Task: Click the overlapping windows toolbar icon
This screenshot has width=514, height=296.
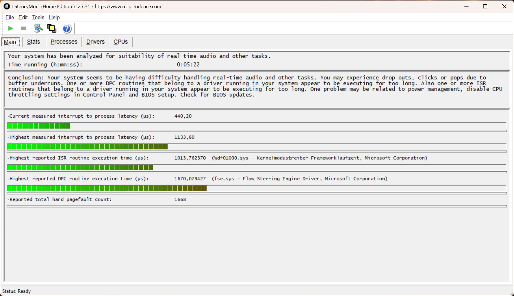Action: tap(52, 28)
